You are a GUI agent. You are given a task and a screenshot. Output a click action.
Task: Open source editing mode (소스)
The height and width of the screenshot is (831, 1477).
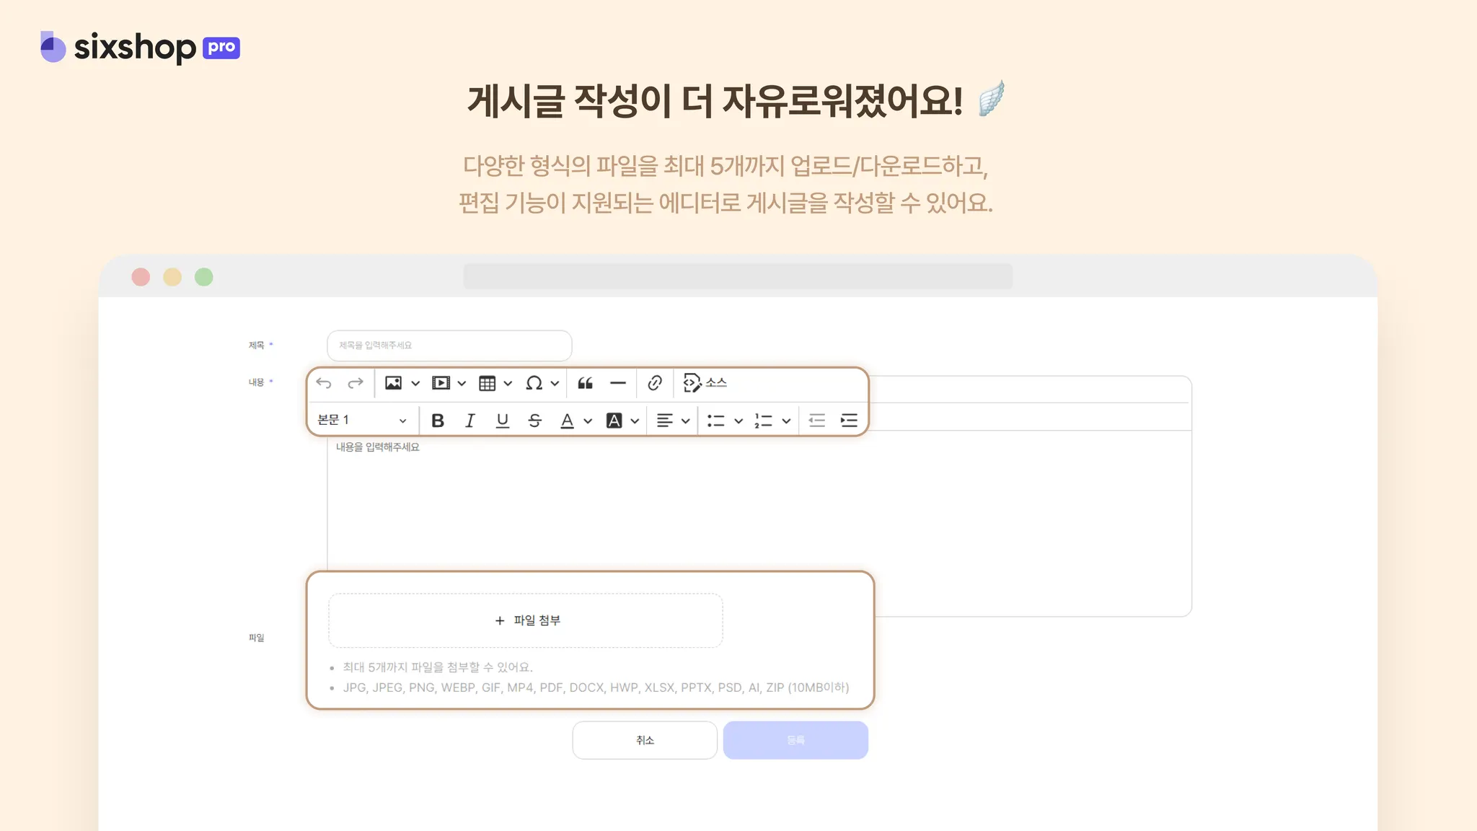point(705,383)
